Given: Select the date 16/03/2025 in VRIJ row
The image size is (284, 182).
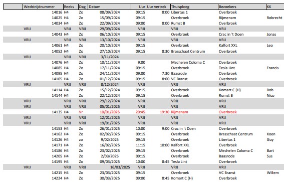Looking at the screenshot, I should [x=120, y=167].
